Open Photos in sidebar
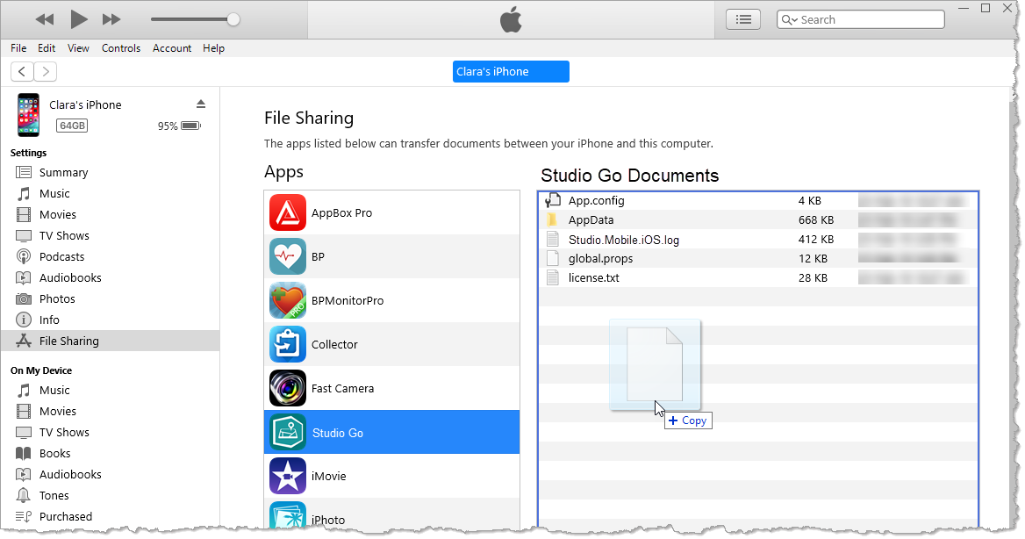 [x=57, y=299]
